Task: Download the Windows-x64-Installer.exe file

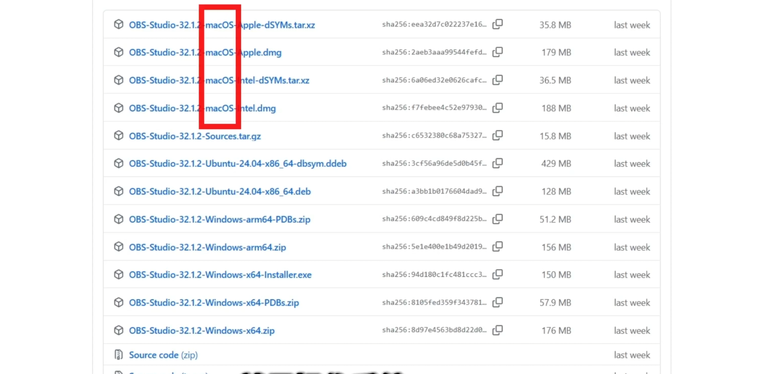Action: [220, 275]
